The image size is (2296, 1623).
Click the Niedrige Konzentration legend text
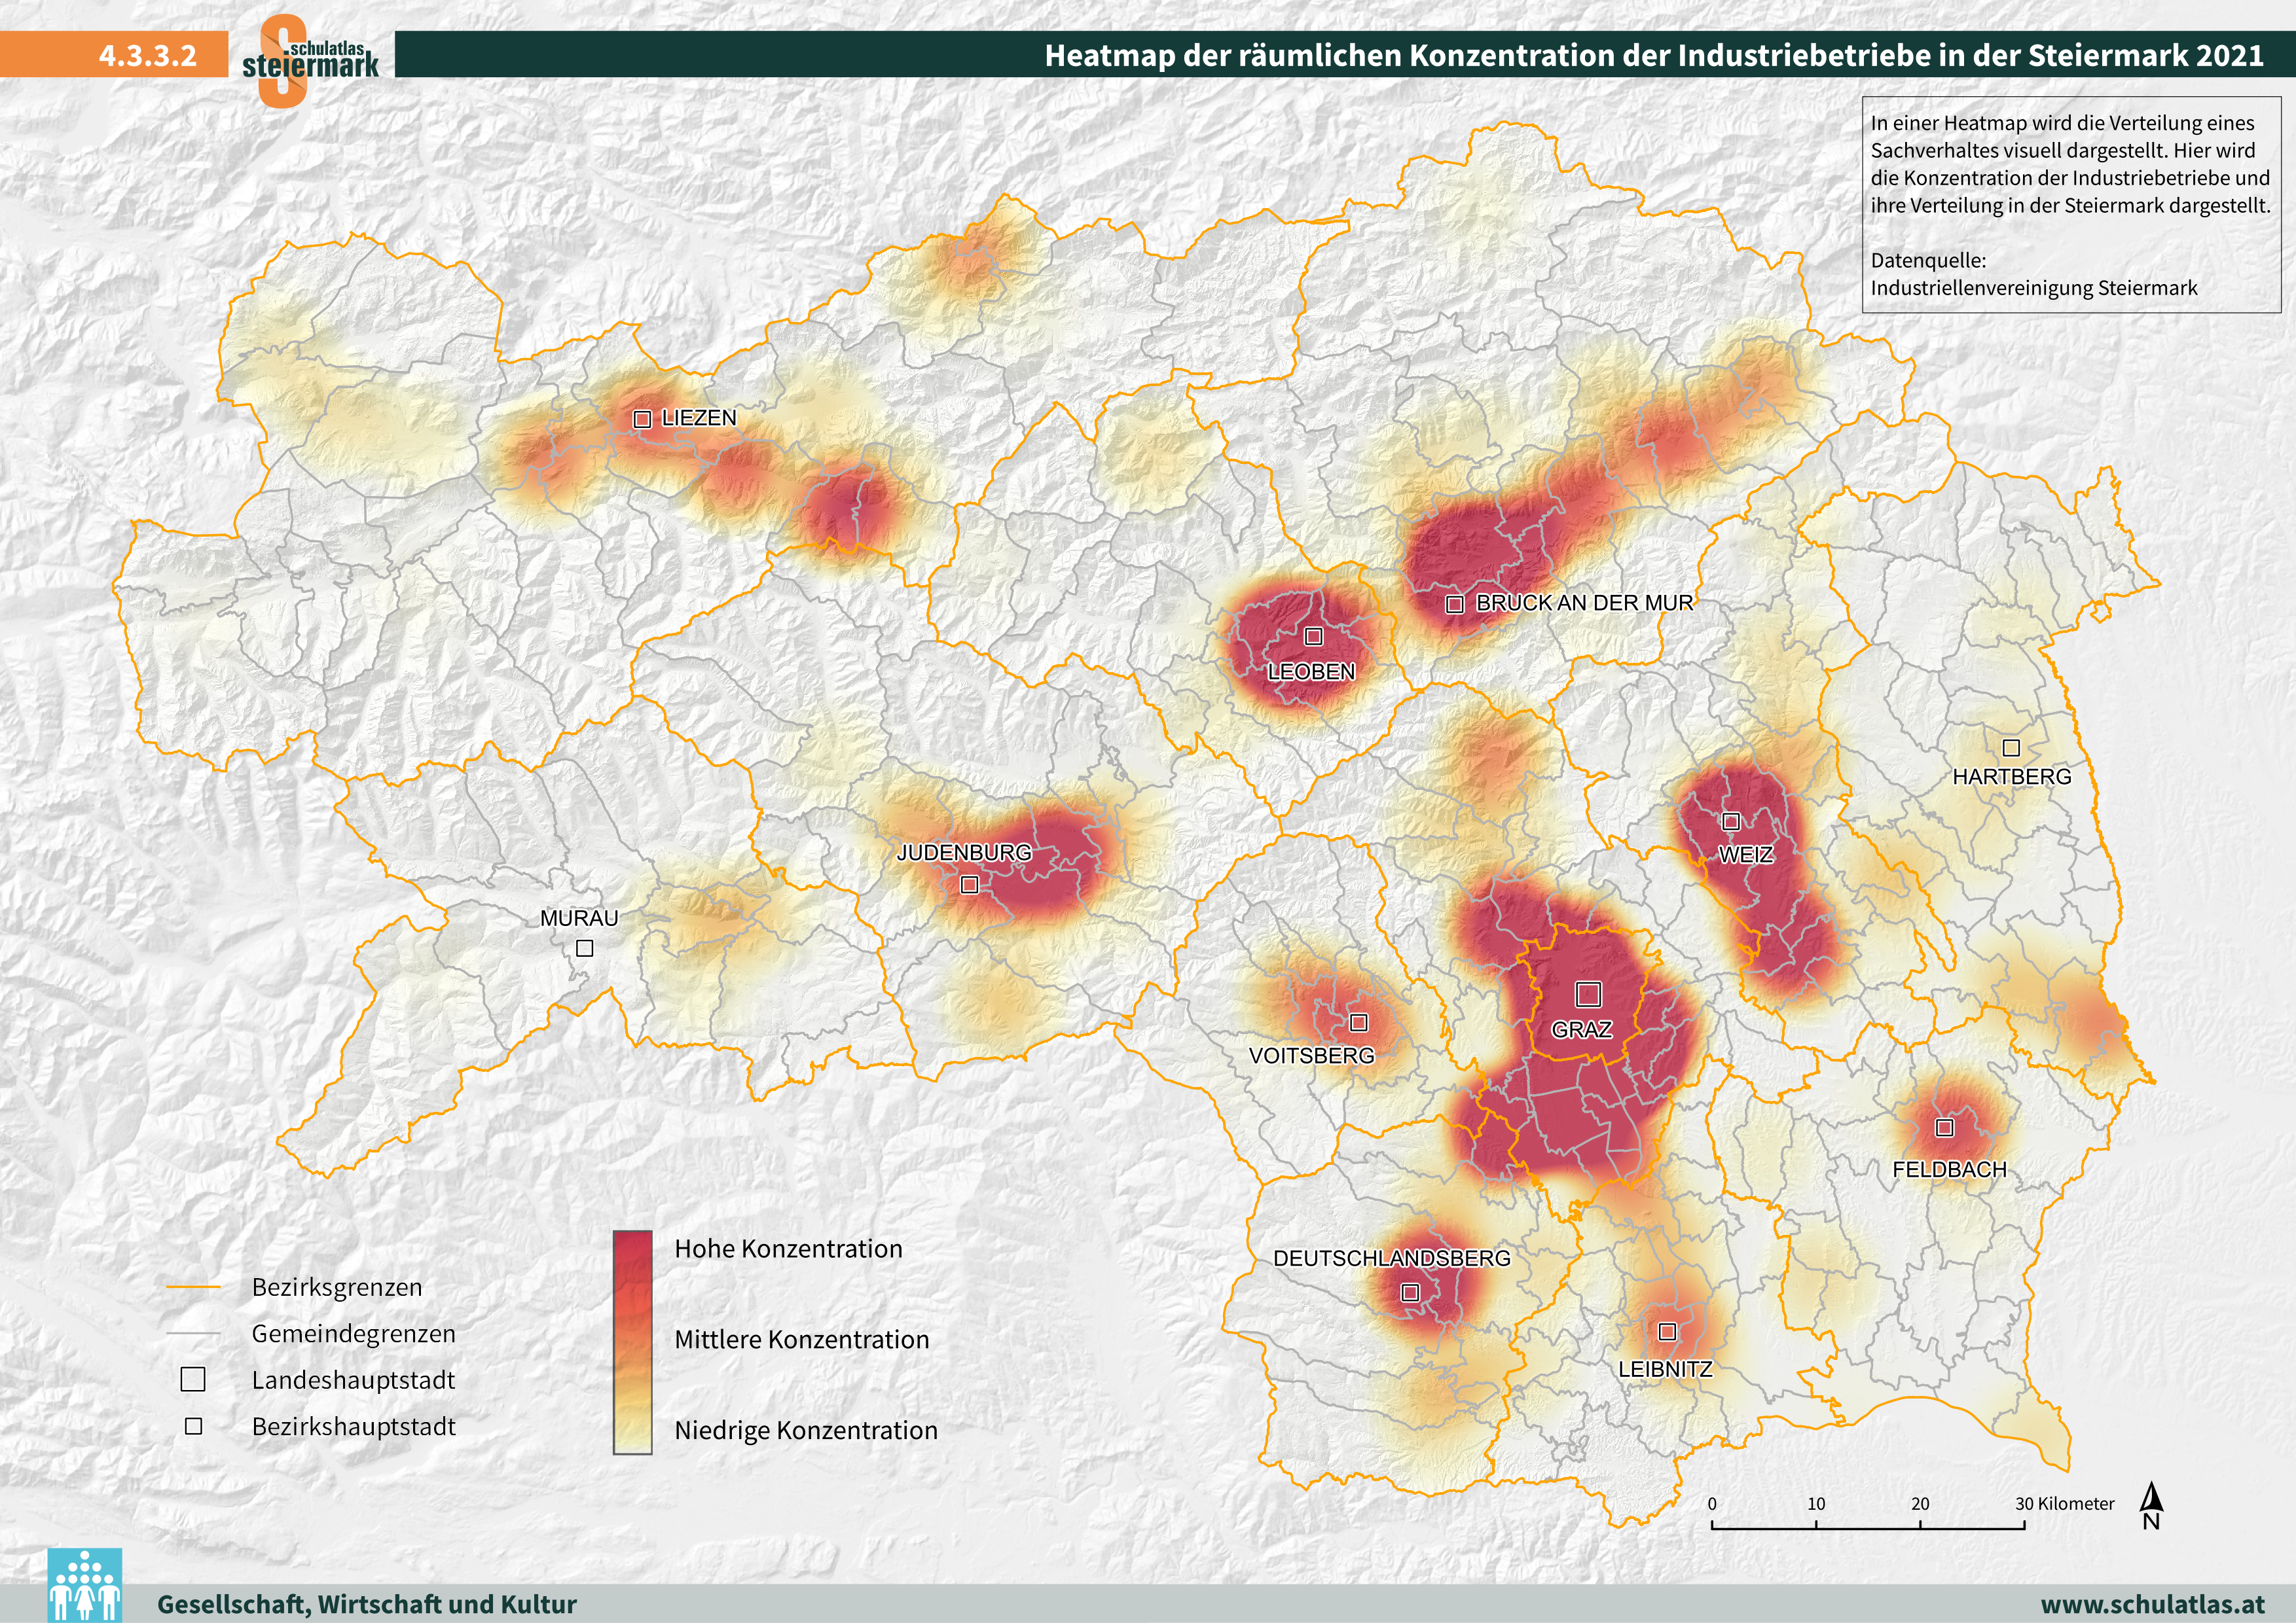[806, 1431]
